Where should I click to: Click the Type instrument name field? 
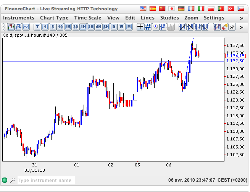(x=46, y=180)
